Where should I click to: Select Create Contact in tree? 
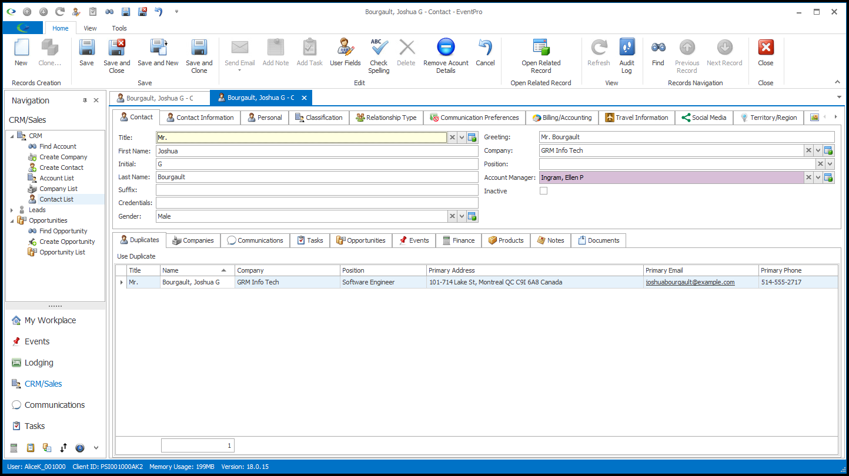[61, 167]
